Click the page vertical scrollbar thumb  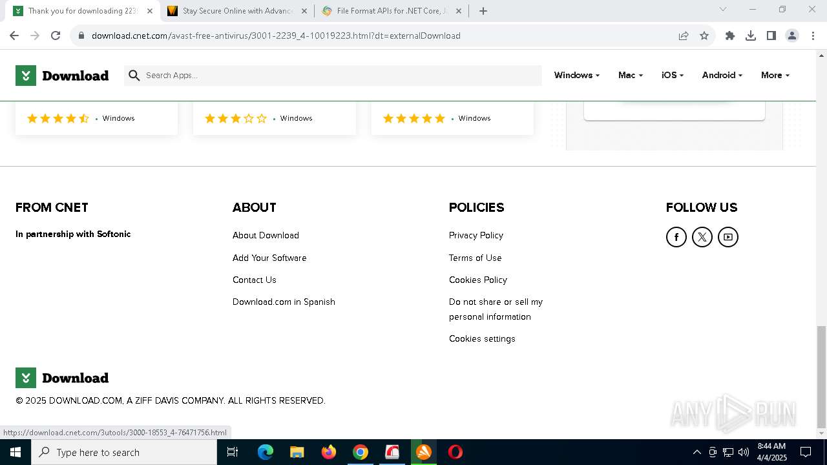click(x=821, y=377)
